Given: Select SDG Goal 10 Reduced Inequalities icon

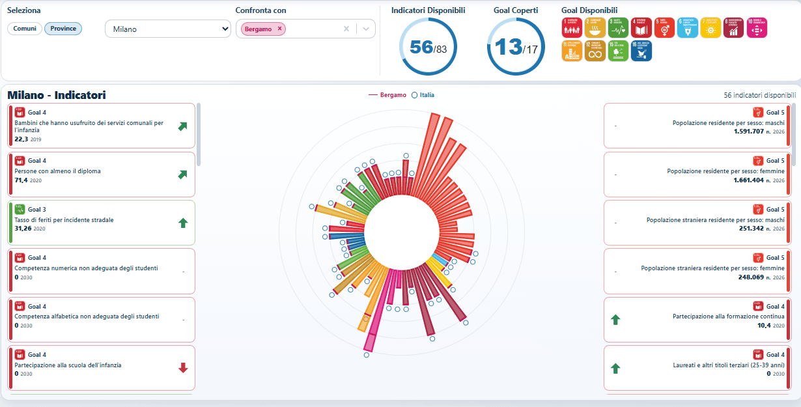Looking at the screenshot, I should [x=757, y=28].
